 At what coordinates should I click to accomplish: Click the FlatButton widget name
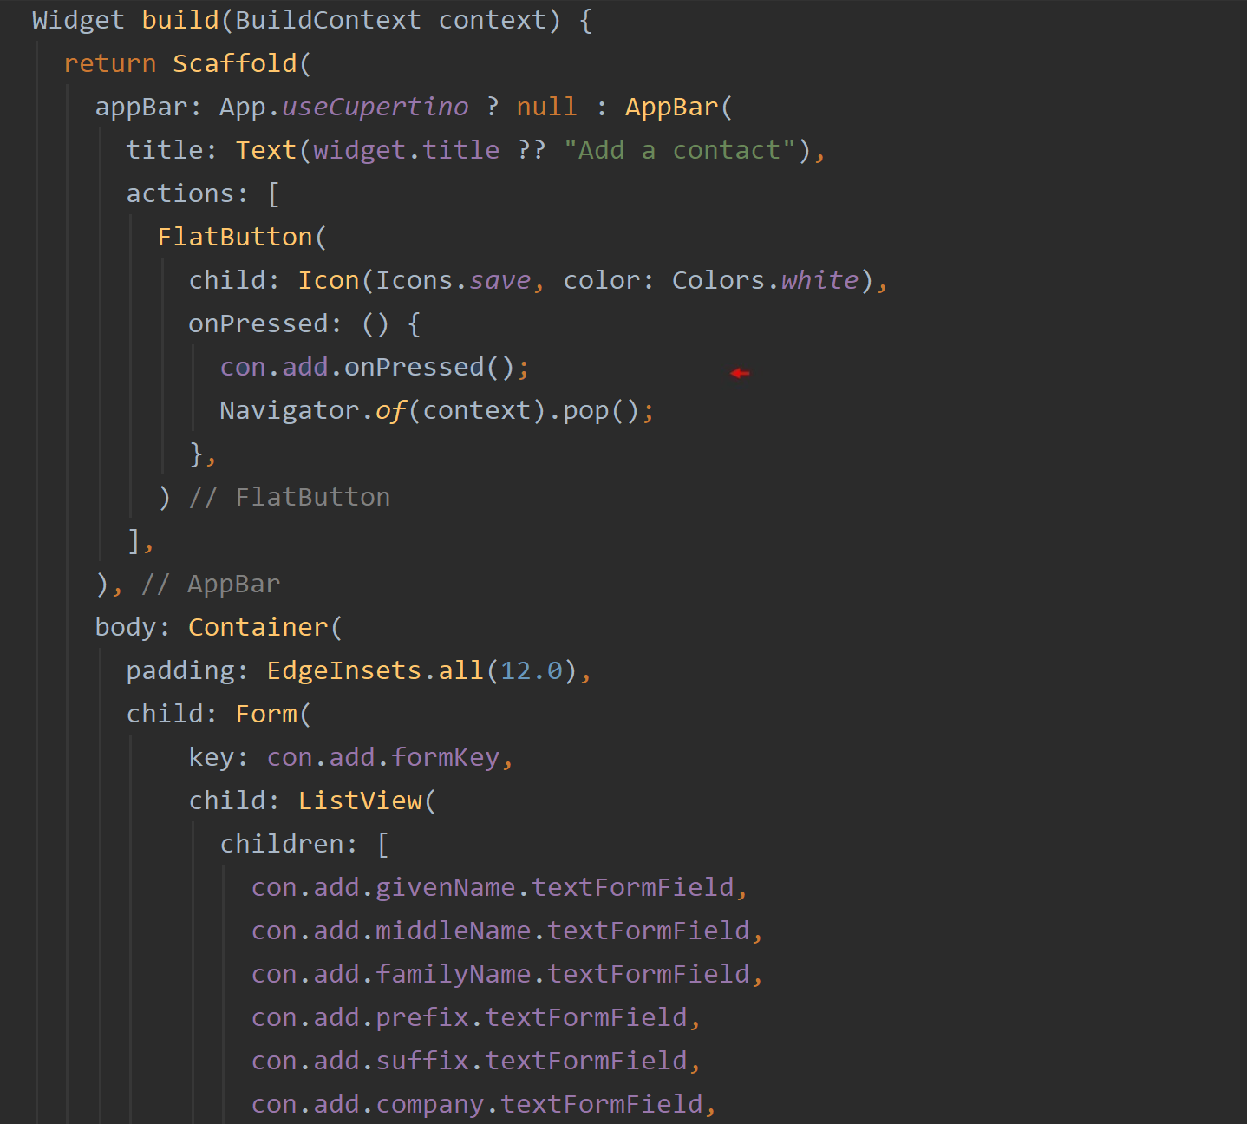pos(236,236)
